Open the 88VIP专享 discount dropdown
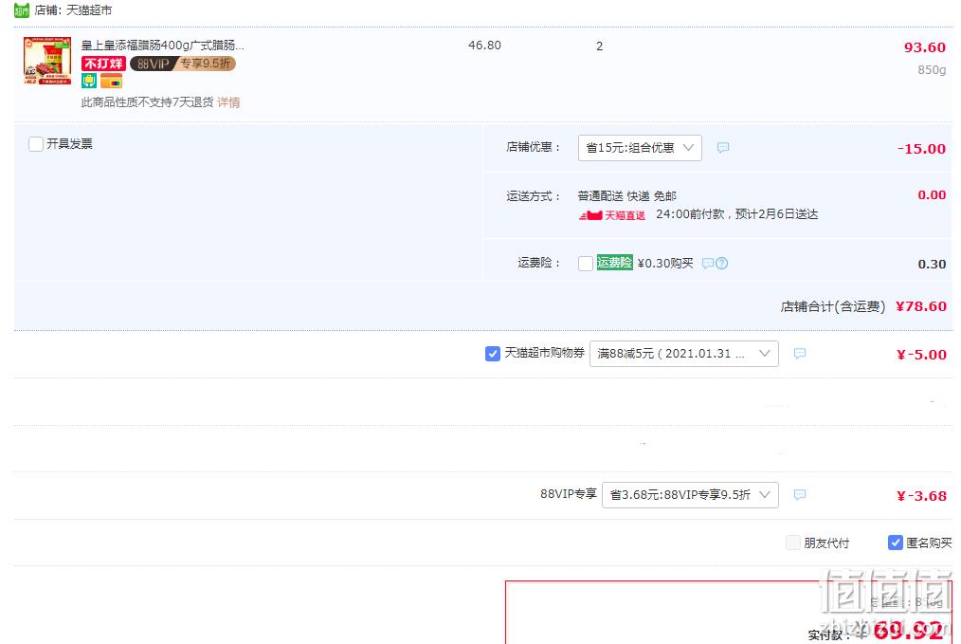The width and height of the screenshot is (961, 644). click(690, 495)
